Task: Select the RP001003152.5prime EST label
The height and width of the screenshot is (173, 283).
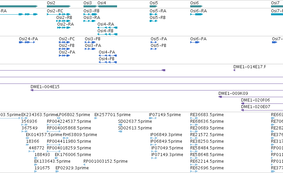Action: (105, 161)
